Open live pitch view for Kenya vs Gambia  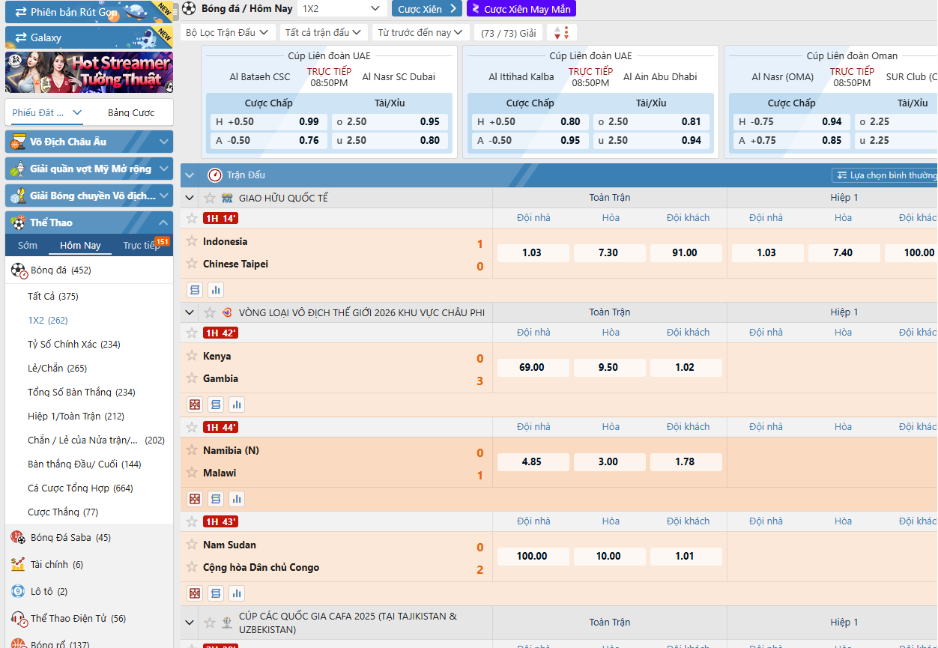[195, 405]
